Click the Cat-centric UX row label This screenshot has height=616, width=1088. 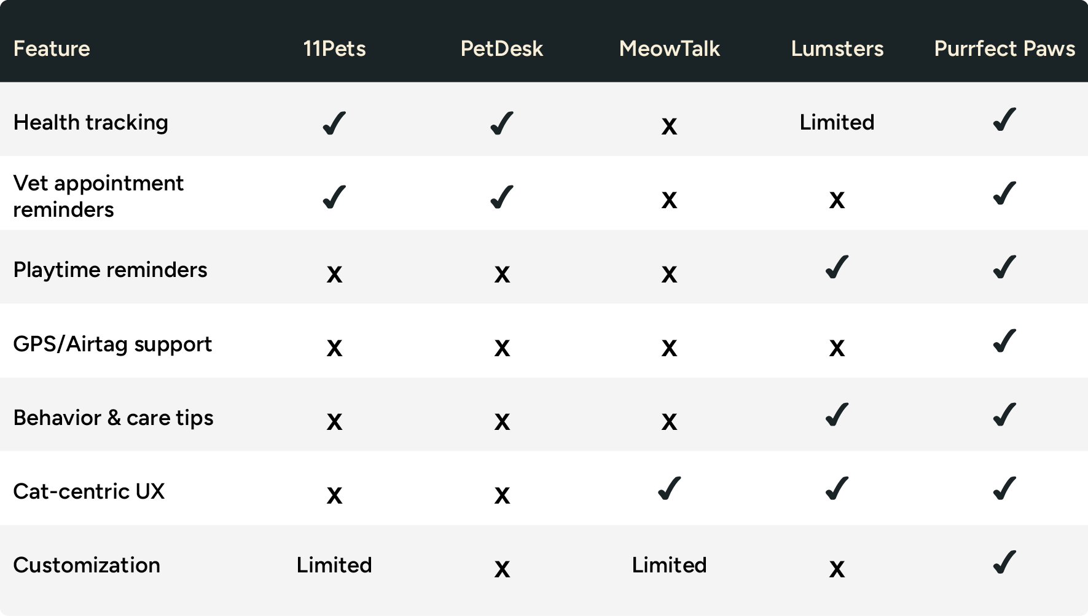point(89,491)
